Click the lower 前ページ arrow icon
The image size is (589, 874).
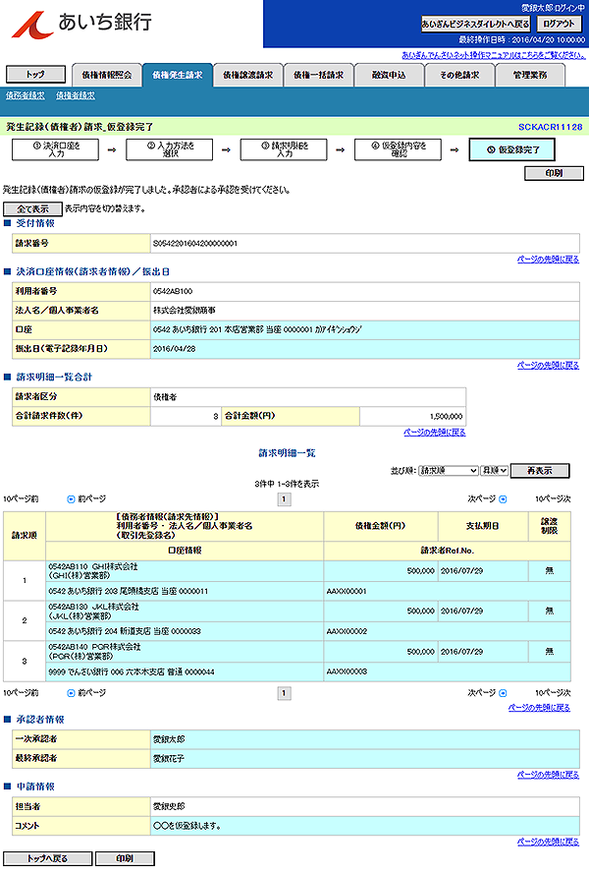point(71,693)
